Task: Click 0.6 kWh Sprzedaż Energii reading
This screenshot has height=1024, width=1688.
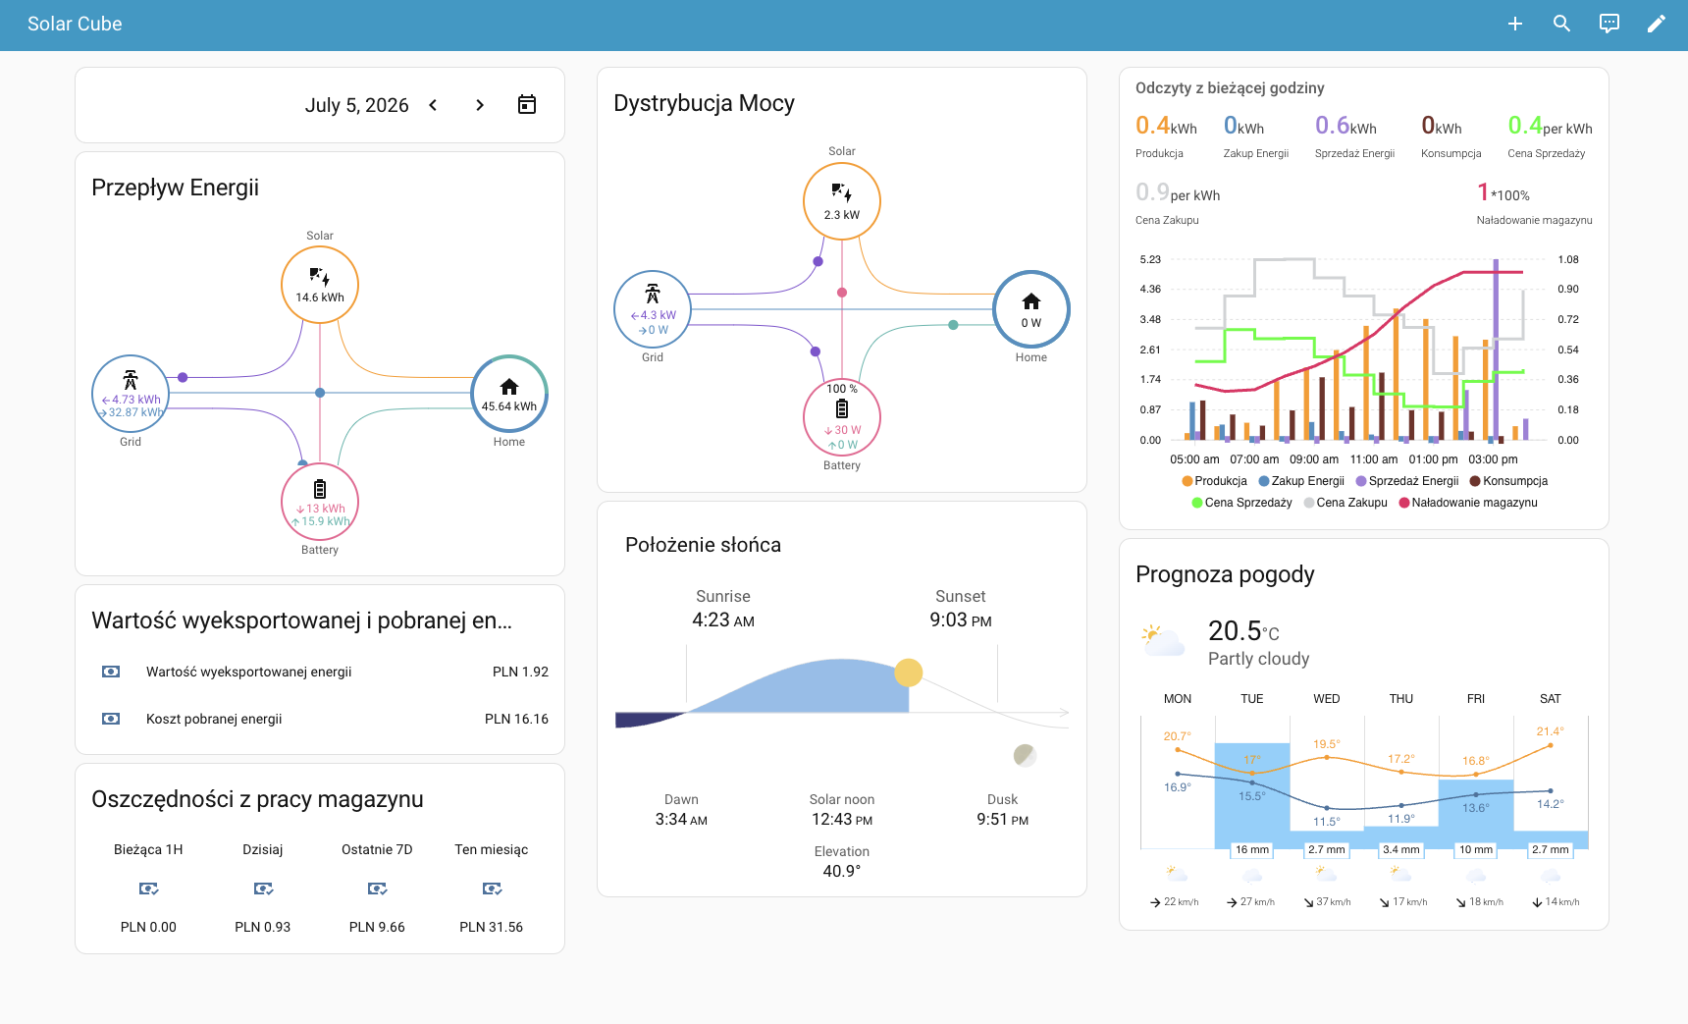Action: coord(1354,135)
